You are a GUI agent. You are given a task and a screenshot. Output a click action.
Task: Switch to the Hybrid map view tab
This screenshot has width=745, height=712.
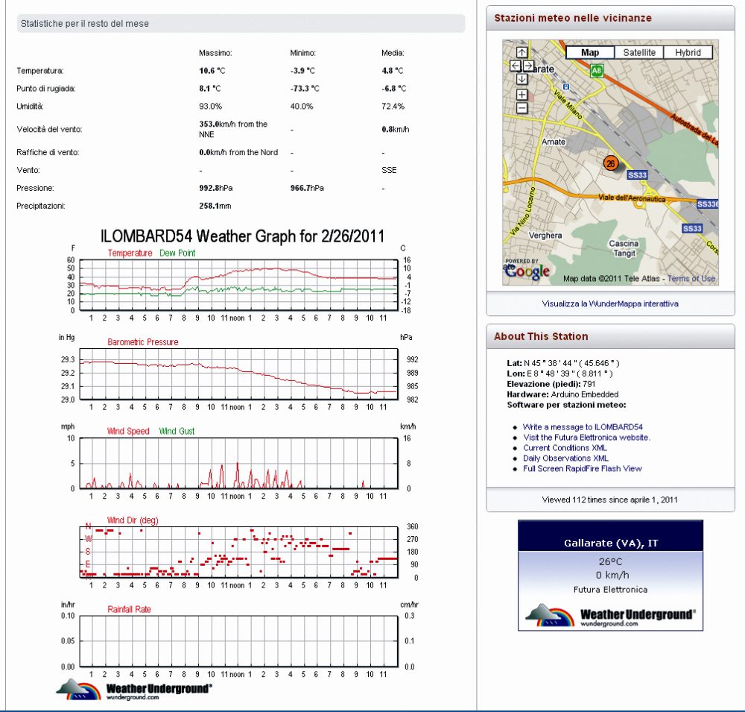[x=690, y=52]
